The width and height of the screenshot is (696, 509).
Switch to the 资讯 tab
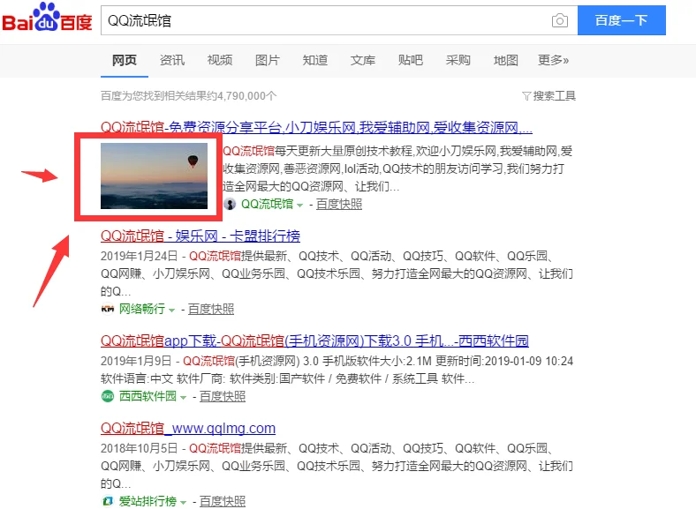(x=171, y=60)
